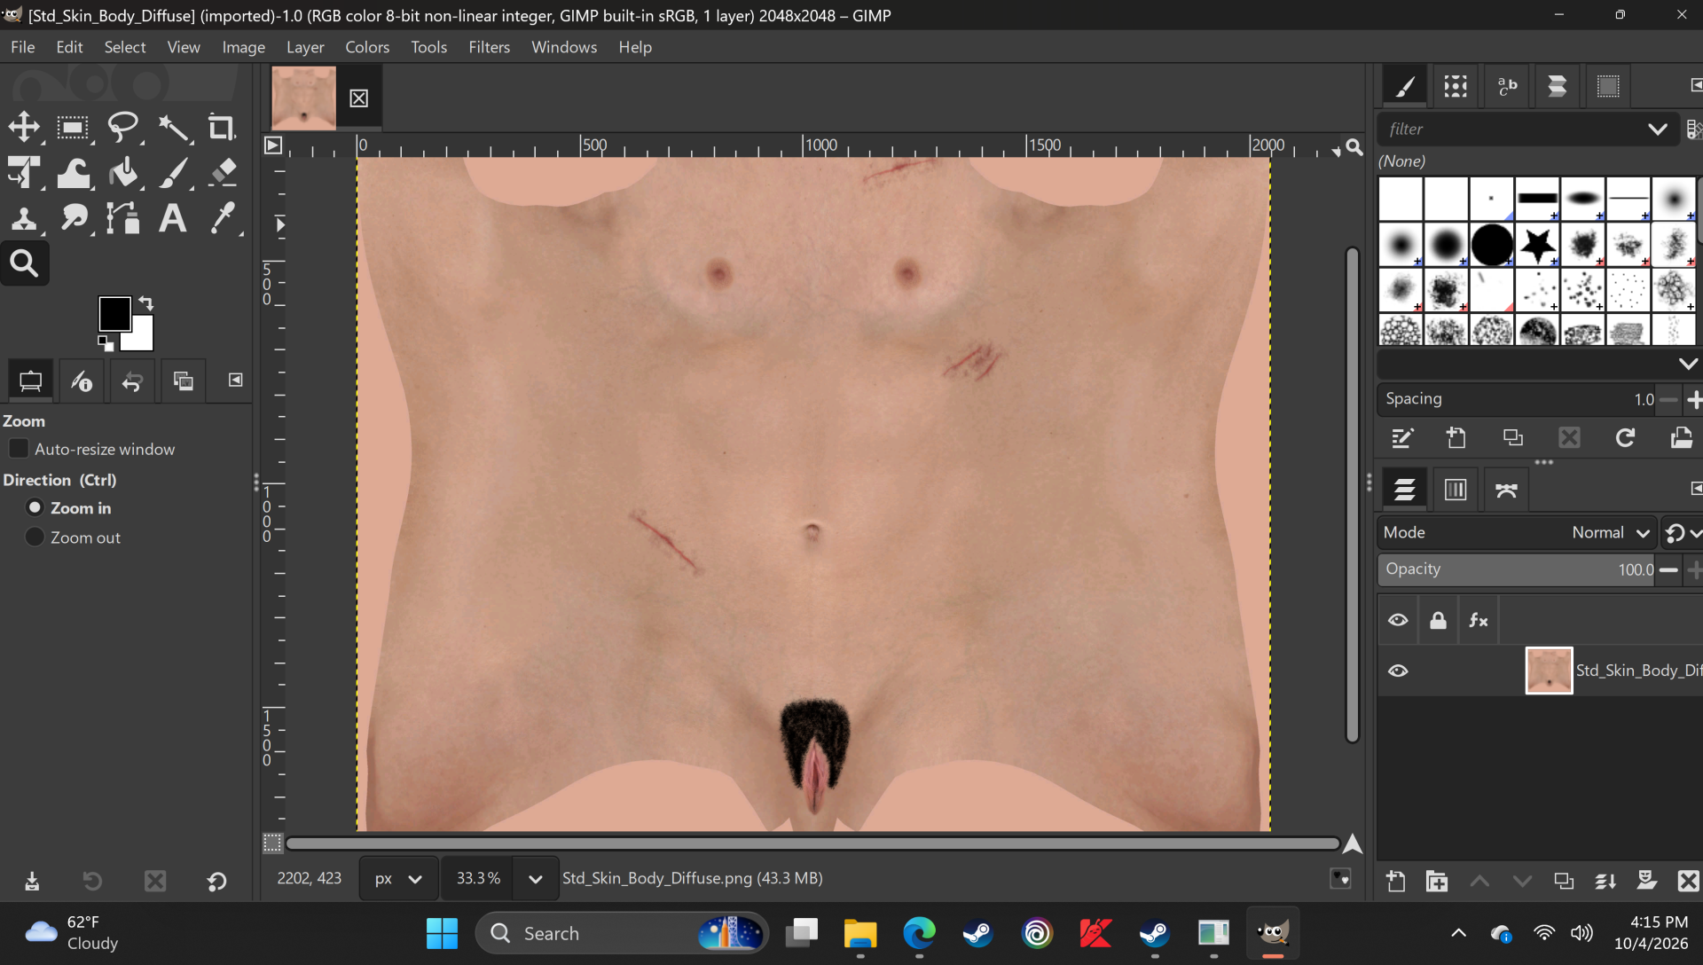Swap foreground and background colors

[x=146, y=303]
